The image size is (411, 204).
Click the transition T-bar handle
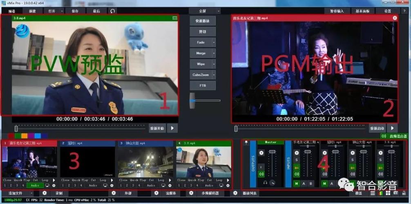click(x=193, y=100)
